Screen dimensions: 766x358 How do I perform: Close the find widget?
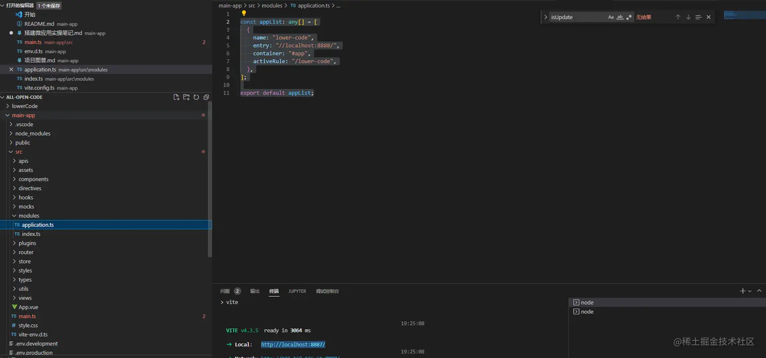pos(708,17)
